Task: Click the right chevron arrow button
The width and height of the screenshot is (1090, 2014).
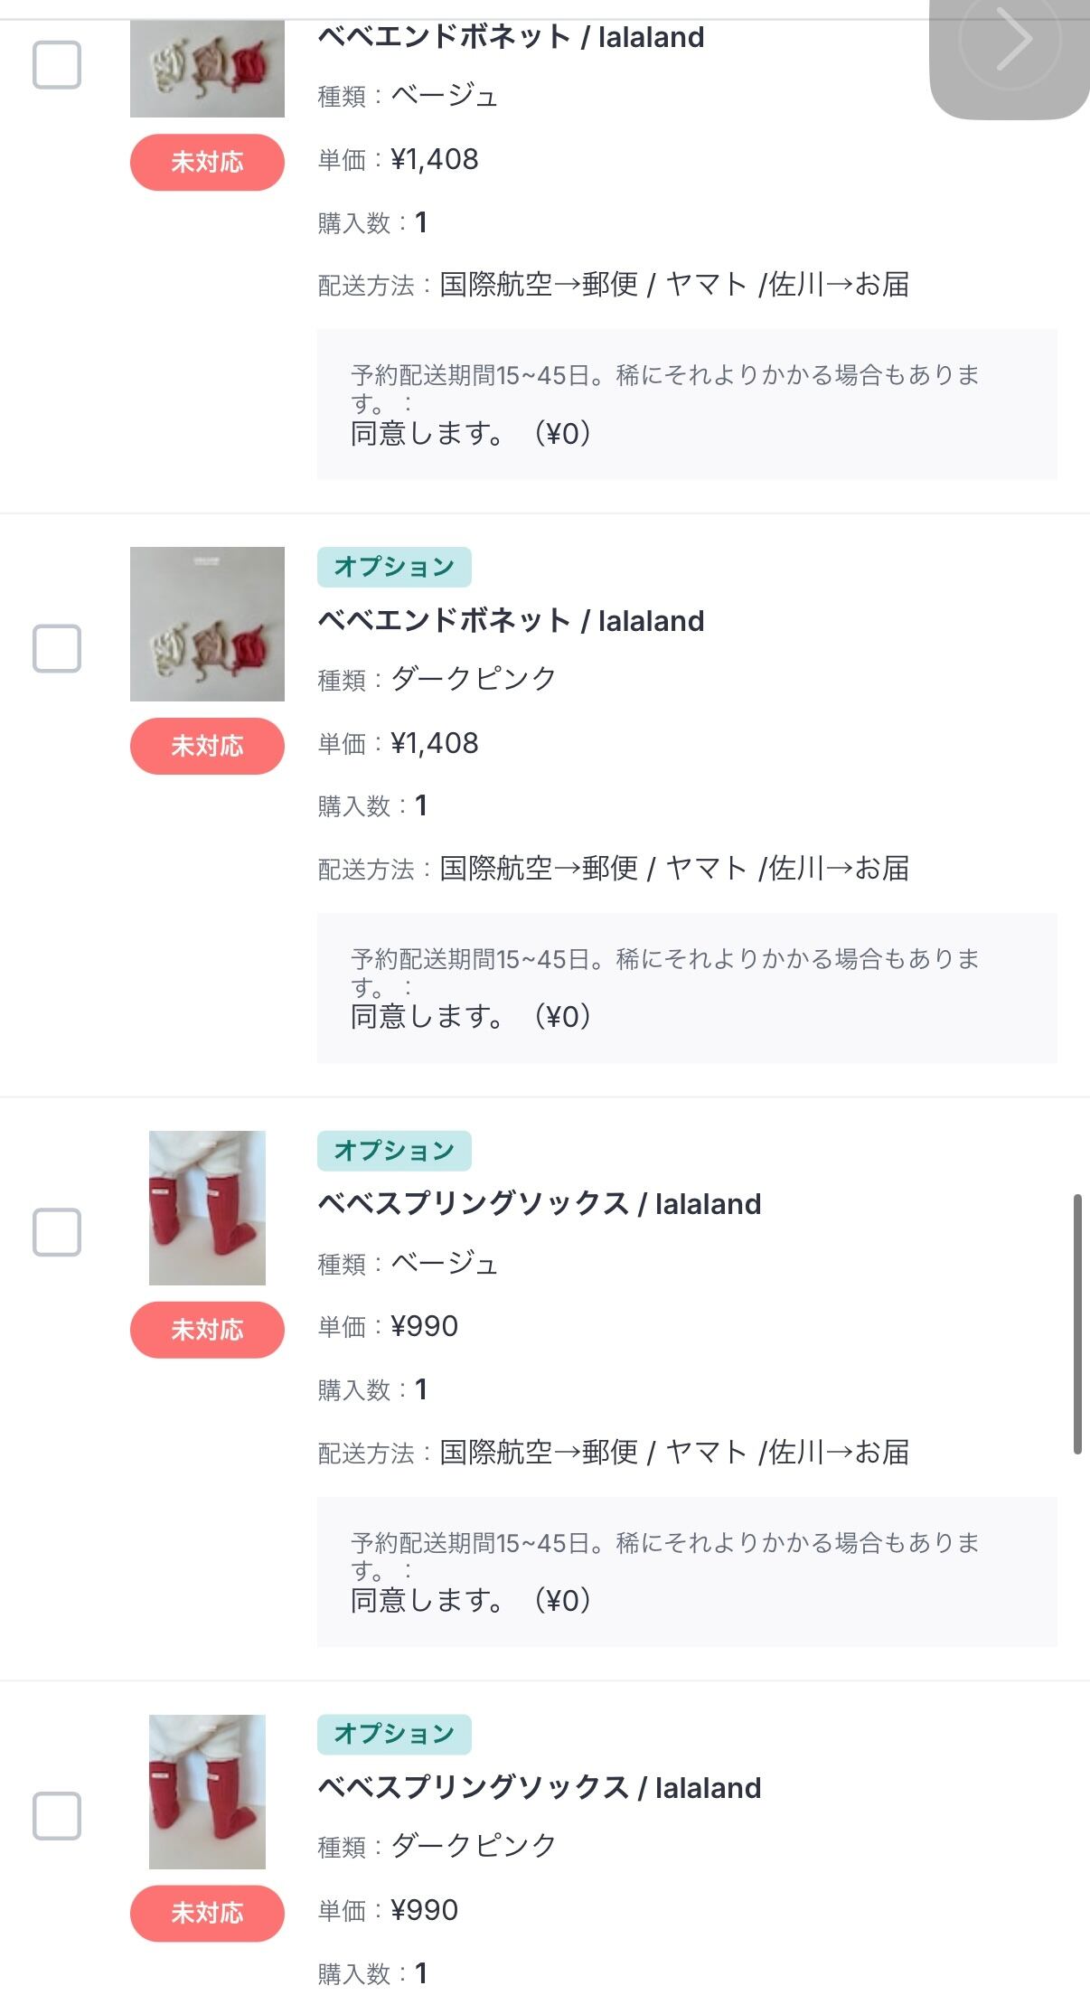Action: [x=1010, y=42]
